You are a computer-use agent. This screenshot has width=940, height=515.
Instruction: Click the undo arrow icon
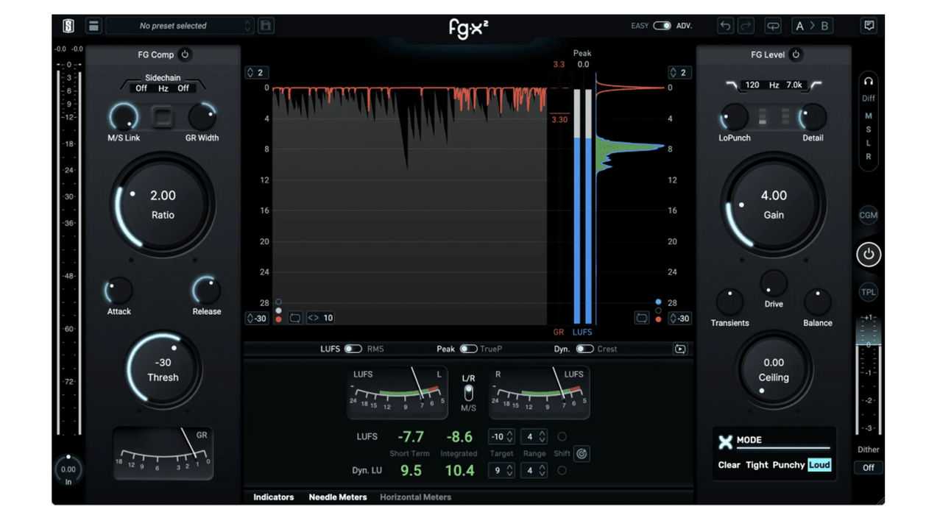tap(725, 26)
